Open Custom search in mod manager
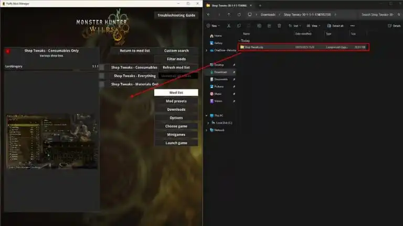Image resolution: width=403 pixels, height=226 pixels. pos(176,51)
